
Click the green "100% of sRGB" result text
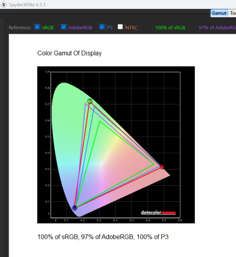coord(170,27)
